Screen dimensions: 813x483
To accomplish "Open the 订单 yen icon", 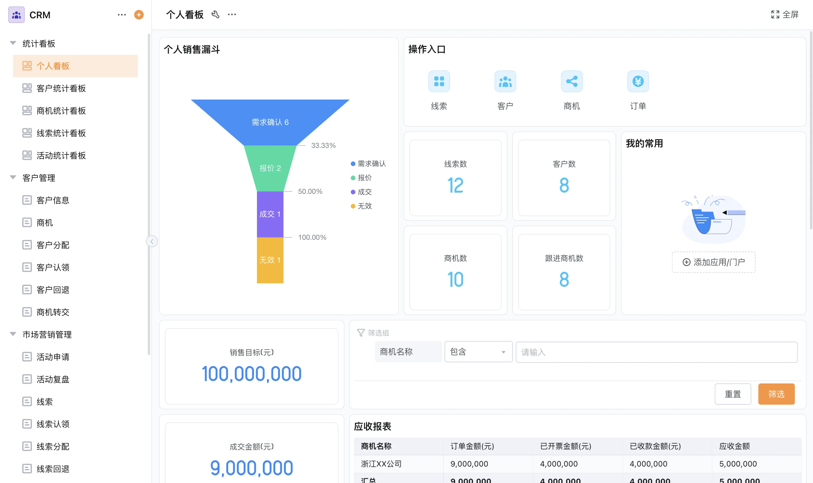I will [x=638, y=81].
